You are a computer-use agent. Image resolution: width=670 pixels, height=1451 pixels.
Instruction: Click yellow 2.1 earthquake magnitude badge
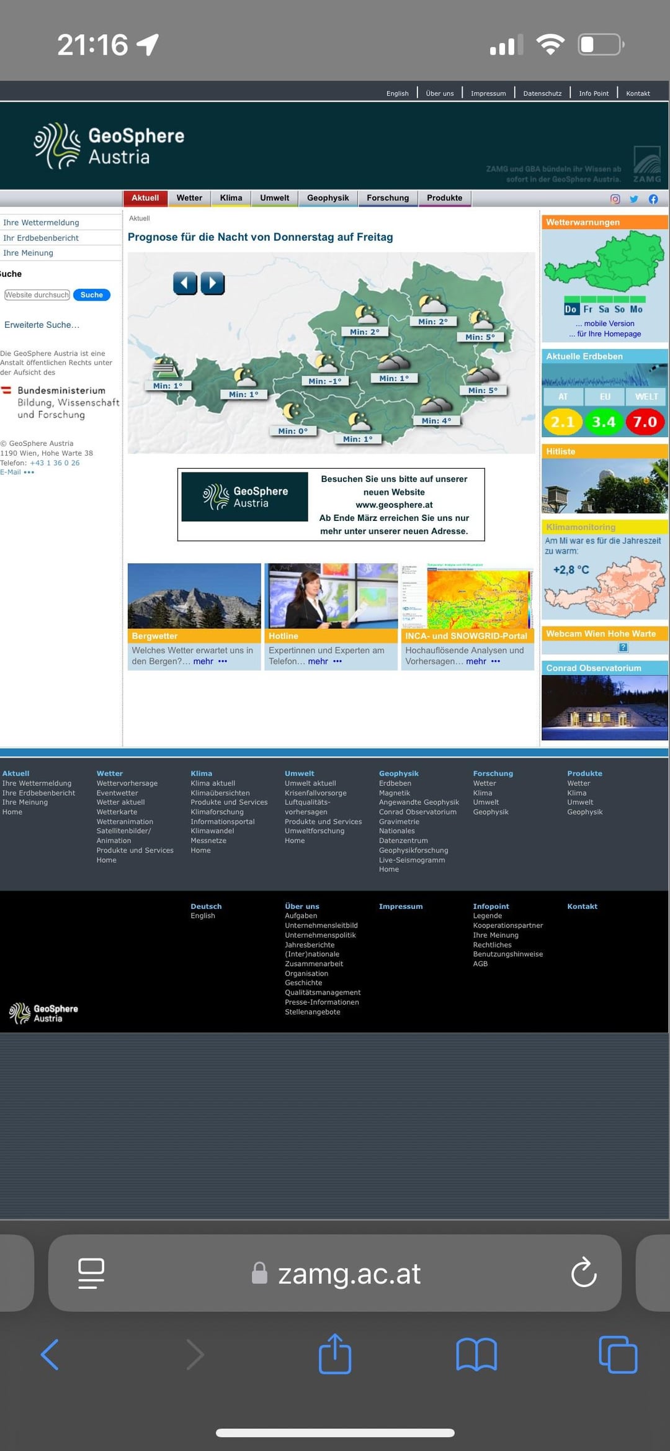(563, 422)
